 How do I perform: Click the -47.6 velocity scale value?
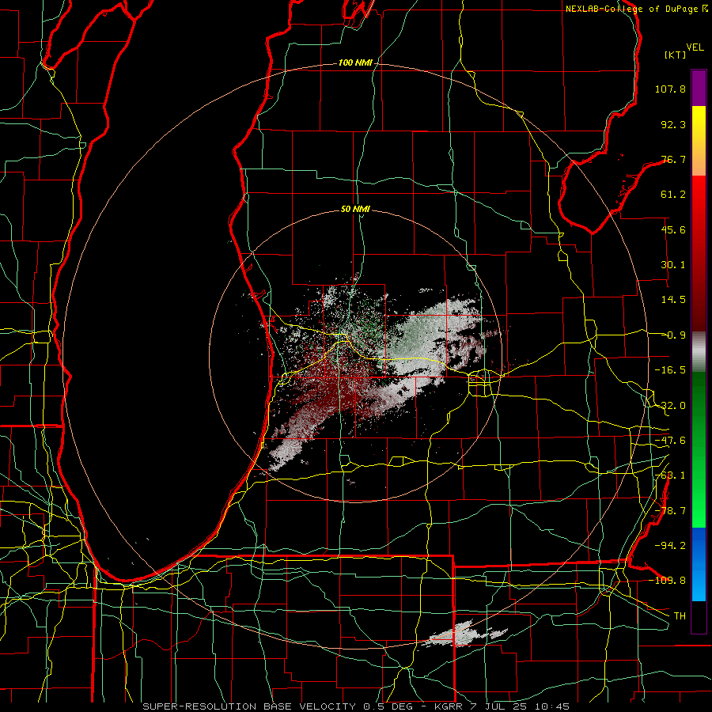click(x=670, y=441)
